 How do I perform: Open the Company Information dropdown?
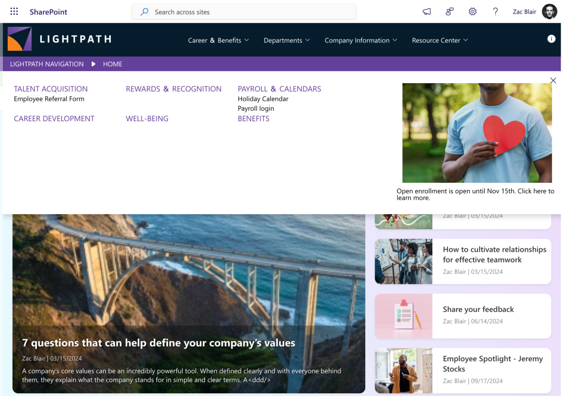361,40
